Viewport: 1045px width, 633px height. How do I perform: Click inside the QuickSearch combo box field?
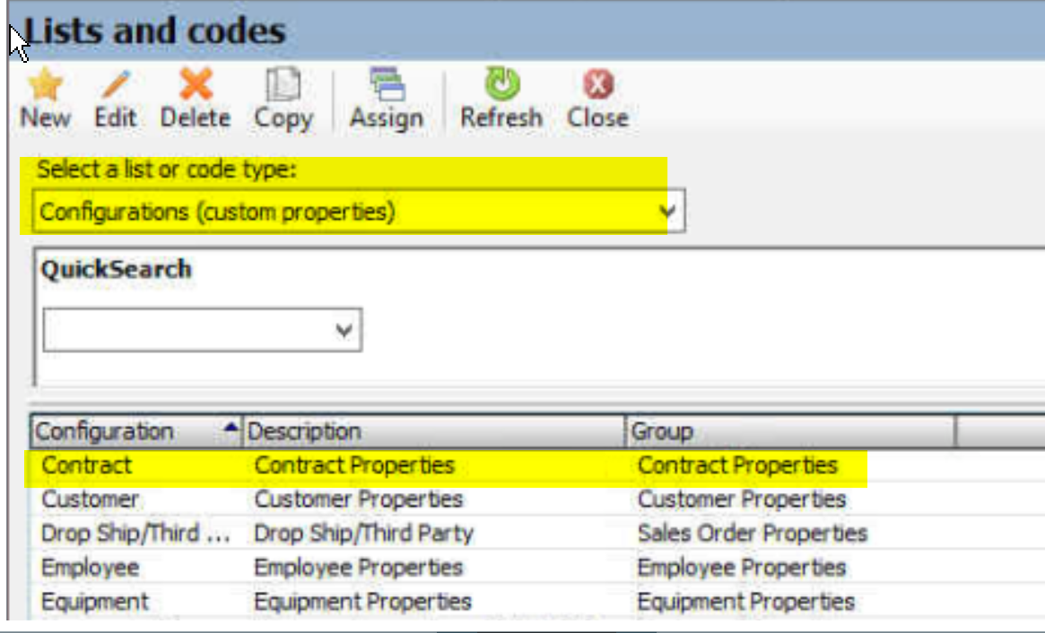point(203,330)
